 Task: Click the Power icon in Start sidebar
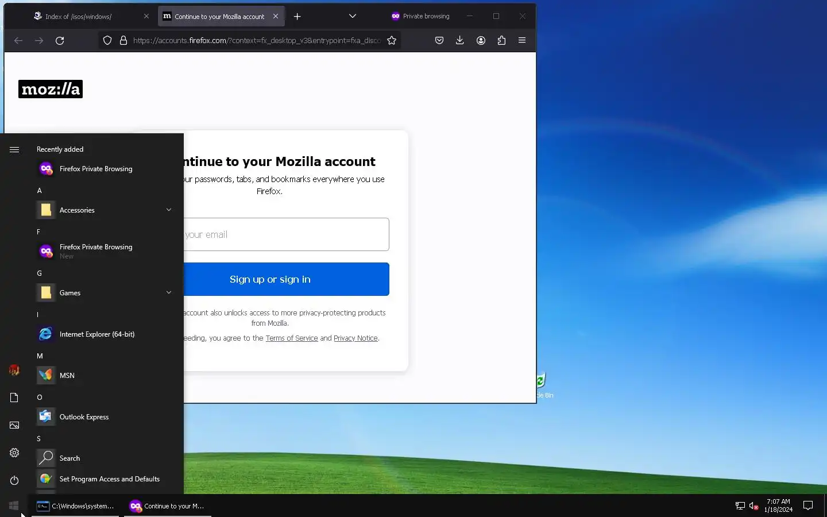[14, 480]
